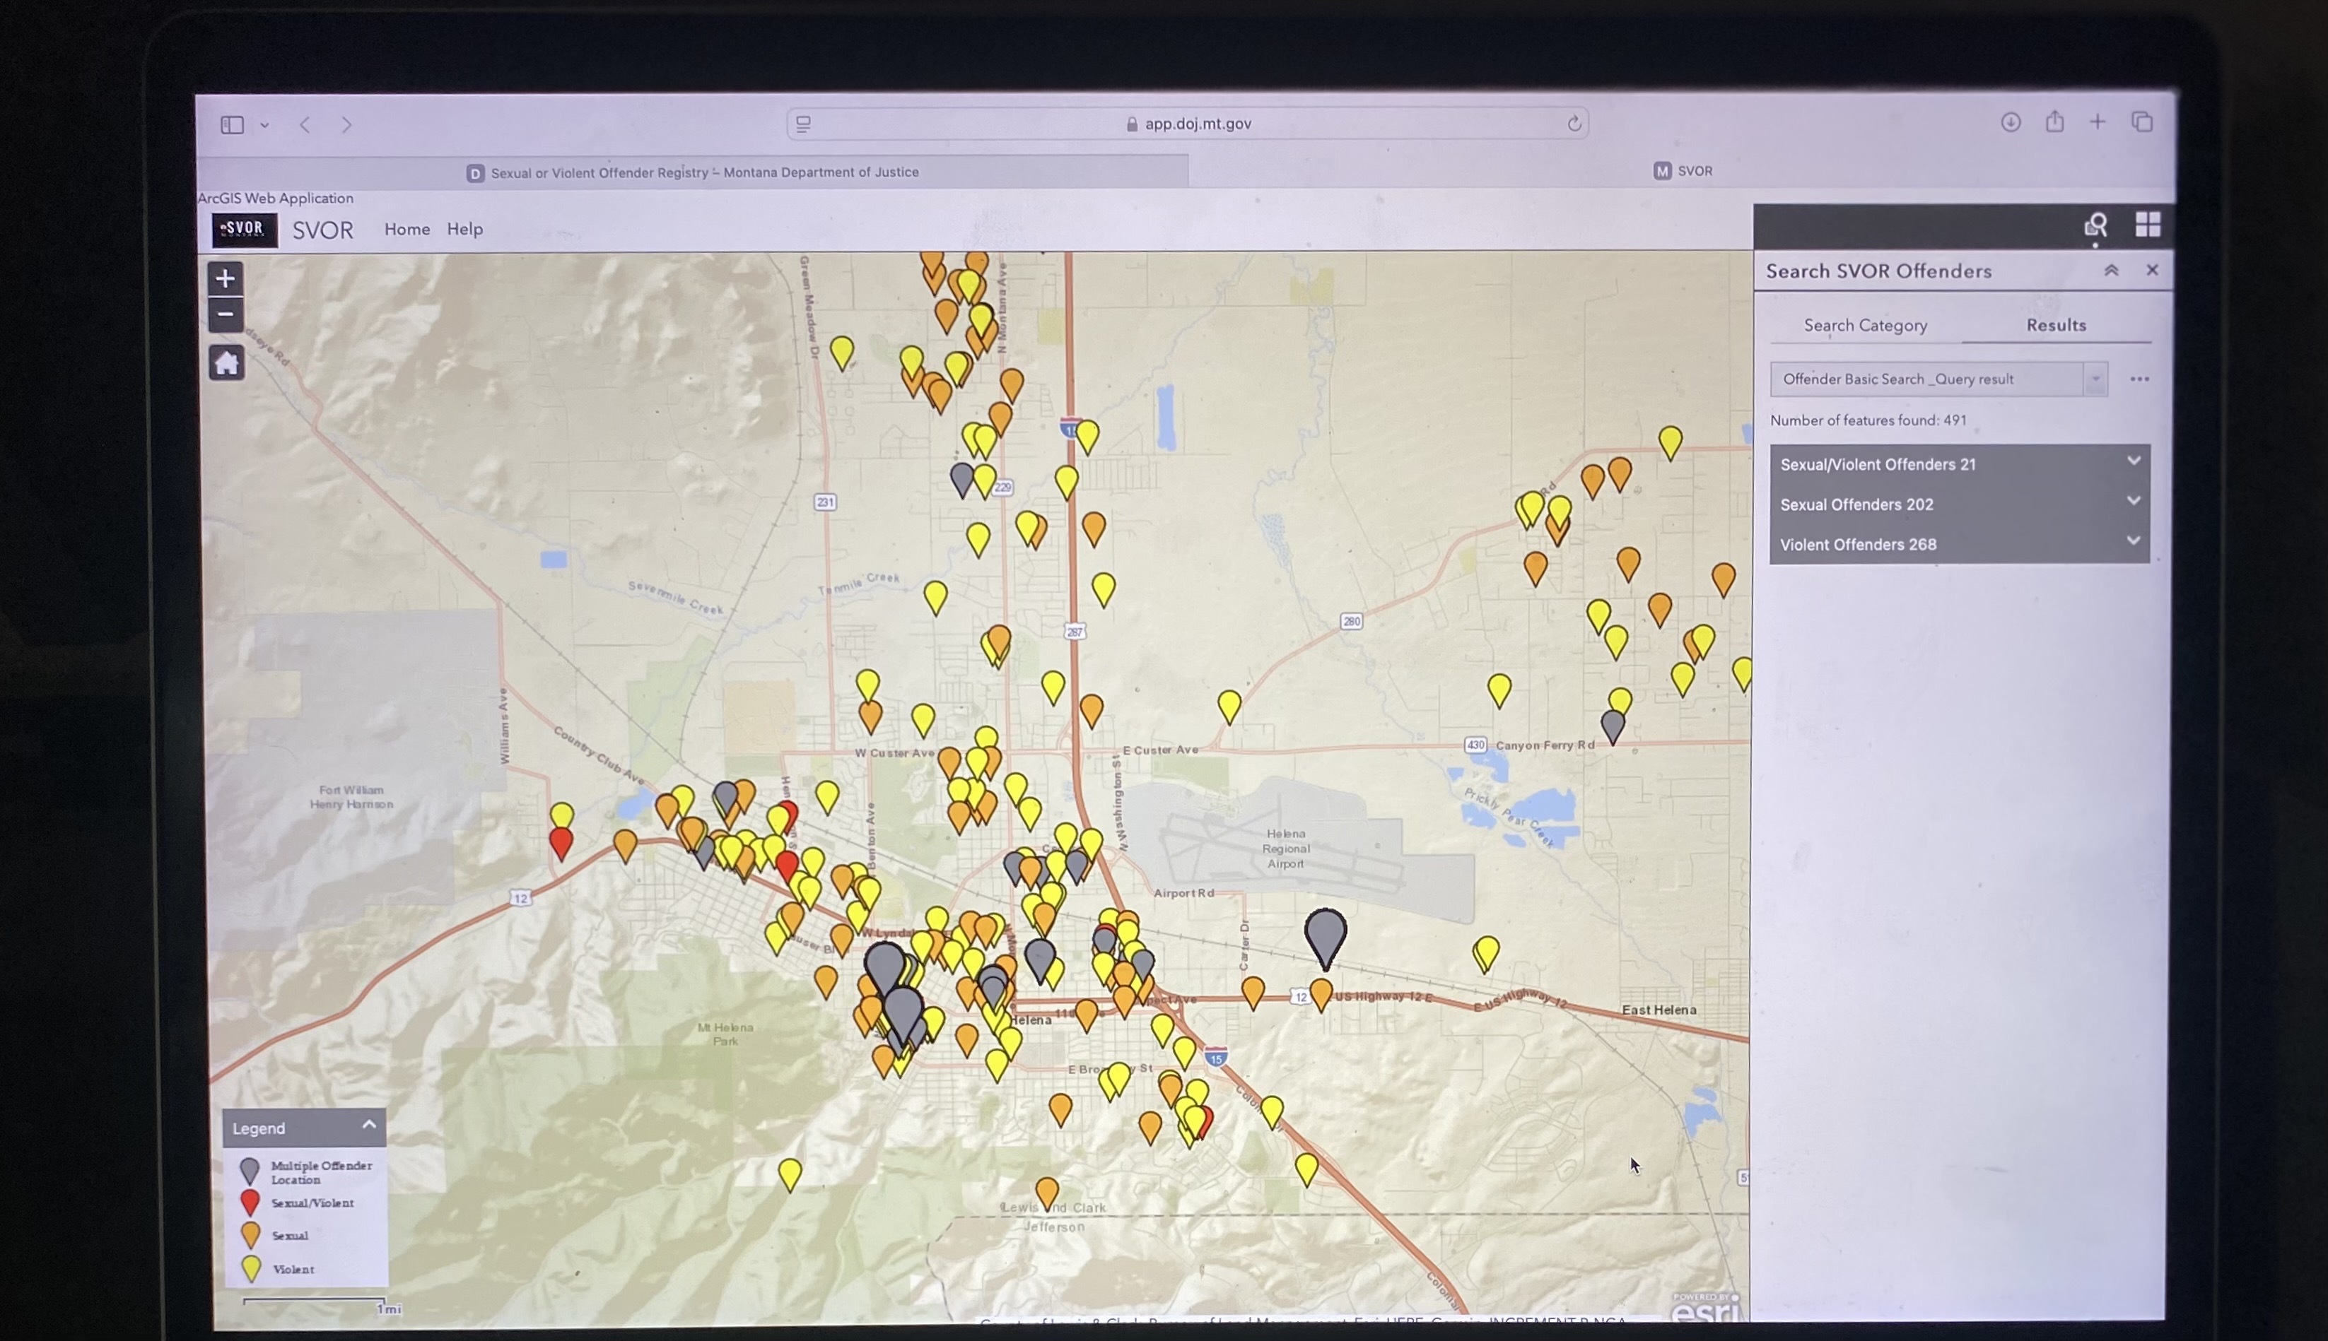The image size is (2328, 1341).
Task: Open the search offenders widget icon
Action: click(2096, 225)
